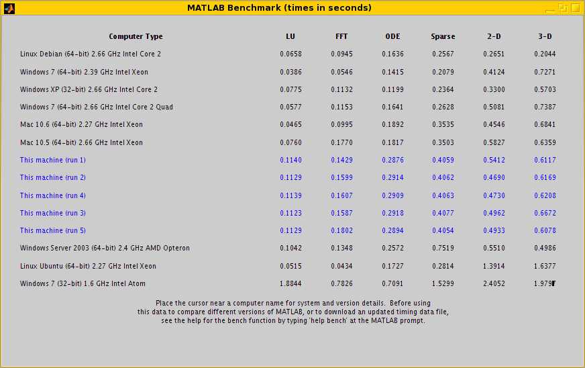Click LU value 0.1140 for run 1
The height and width of the screenshot is (368, 585).
coord(290,160)
